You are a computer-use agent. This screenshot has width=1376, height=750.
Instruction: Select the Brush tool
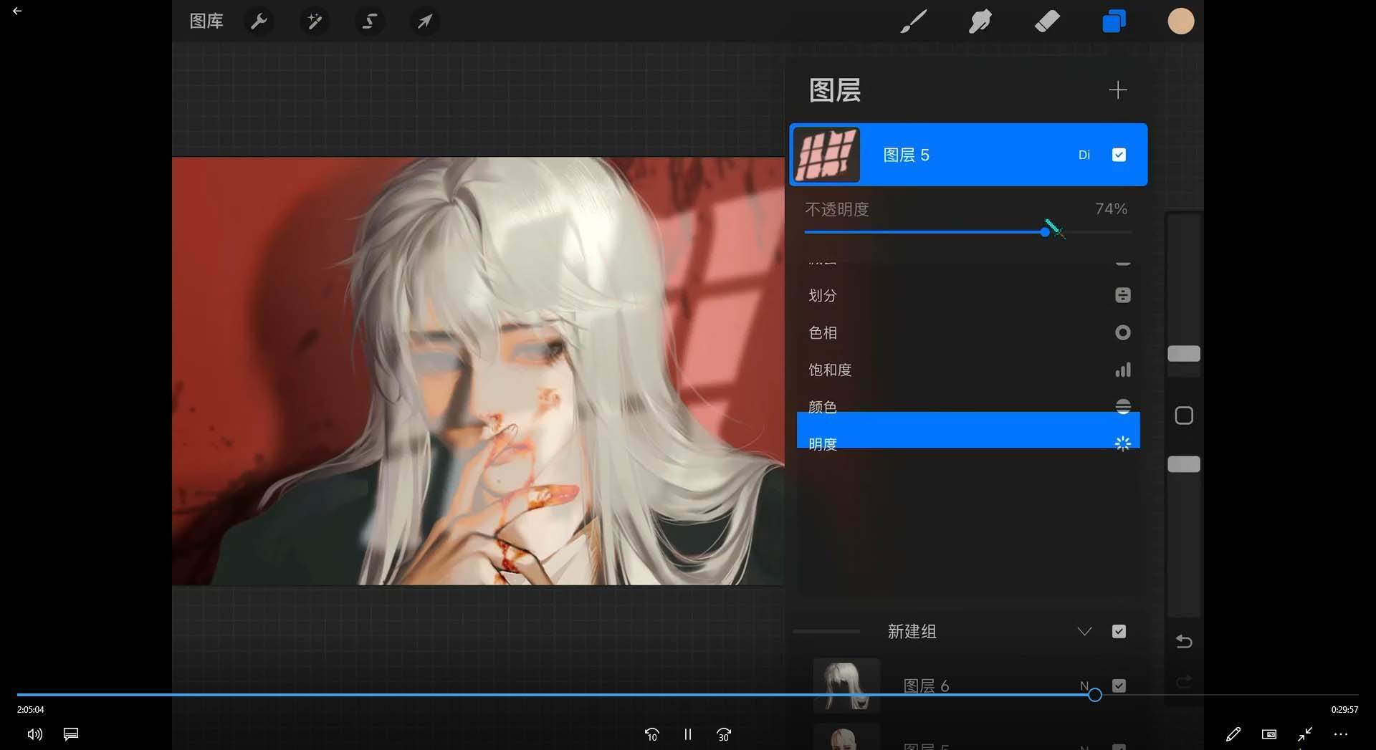(913, 21)
